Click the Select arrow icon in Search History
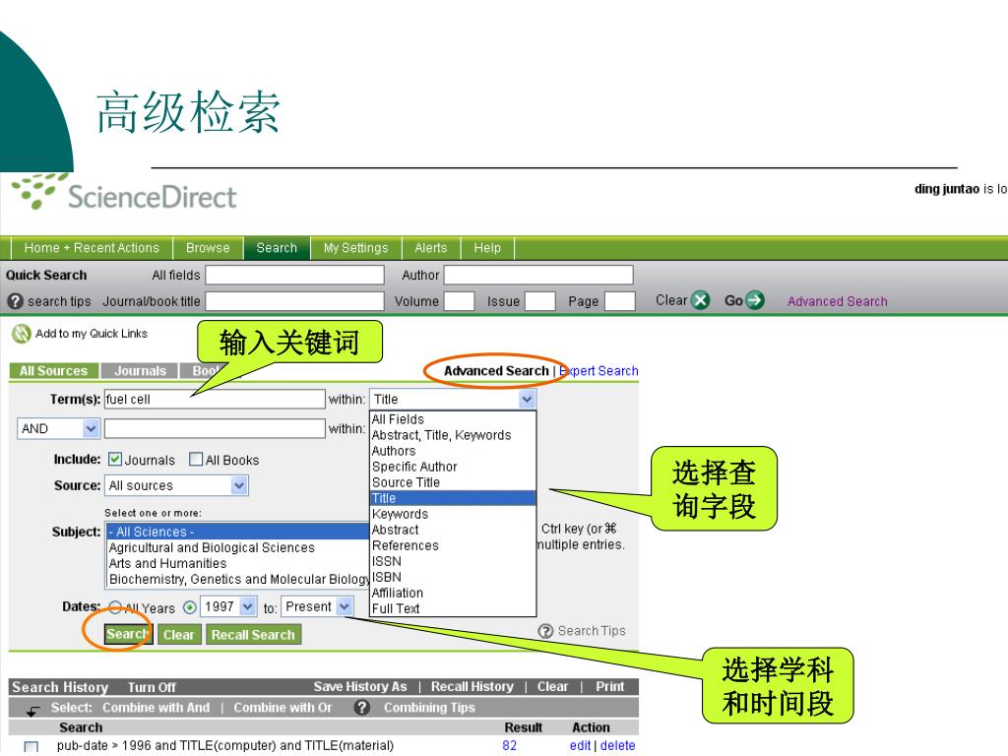 [32, 711]
